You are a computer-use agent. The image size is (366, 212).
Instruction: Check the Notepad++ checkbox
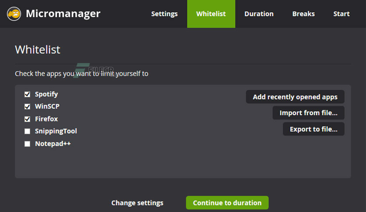click(27, 144)
